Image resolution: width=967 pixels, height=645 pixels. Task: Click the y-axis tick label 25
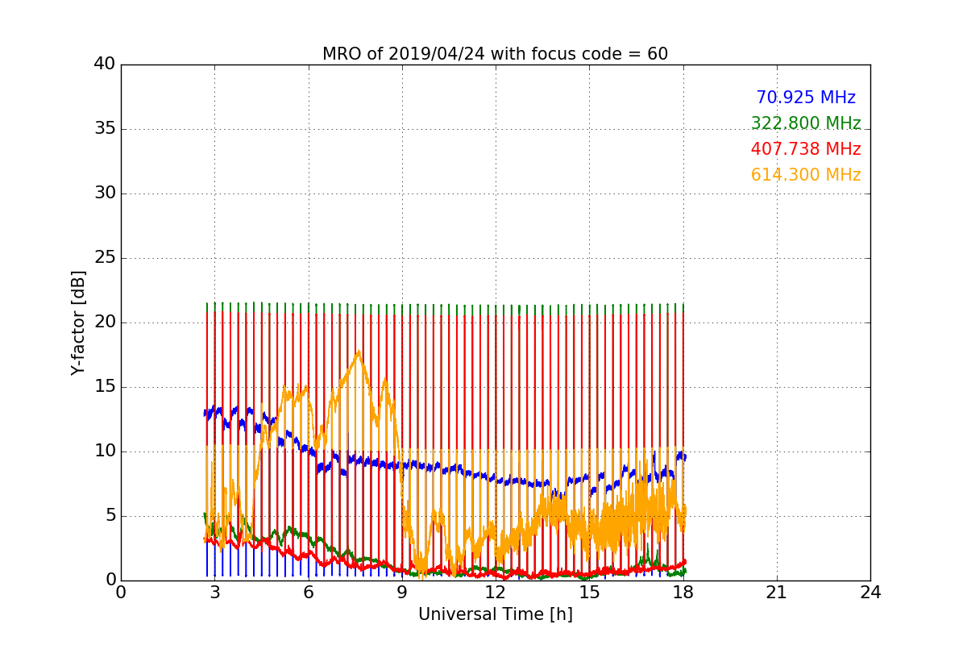(x=105, y=258)
